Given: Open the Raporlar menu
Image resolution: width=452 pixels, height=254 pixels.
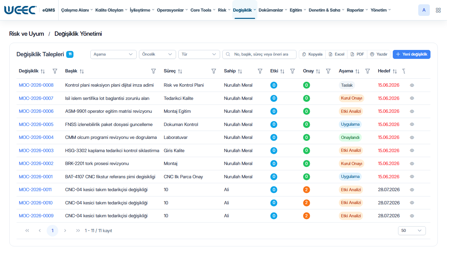Looking at the screenshot, I should point(357,10).
